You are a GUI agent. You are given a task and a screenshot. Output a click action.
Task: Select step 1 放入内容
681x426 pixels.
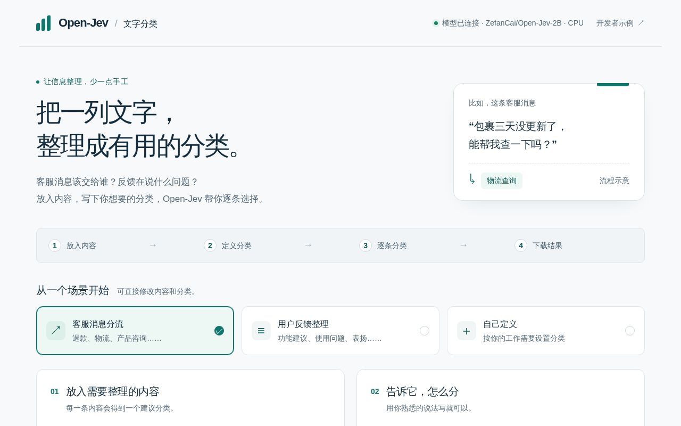point(73,245)
